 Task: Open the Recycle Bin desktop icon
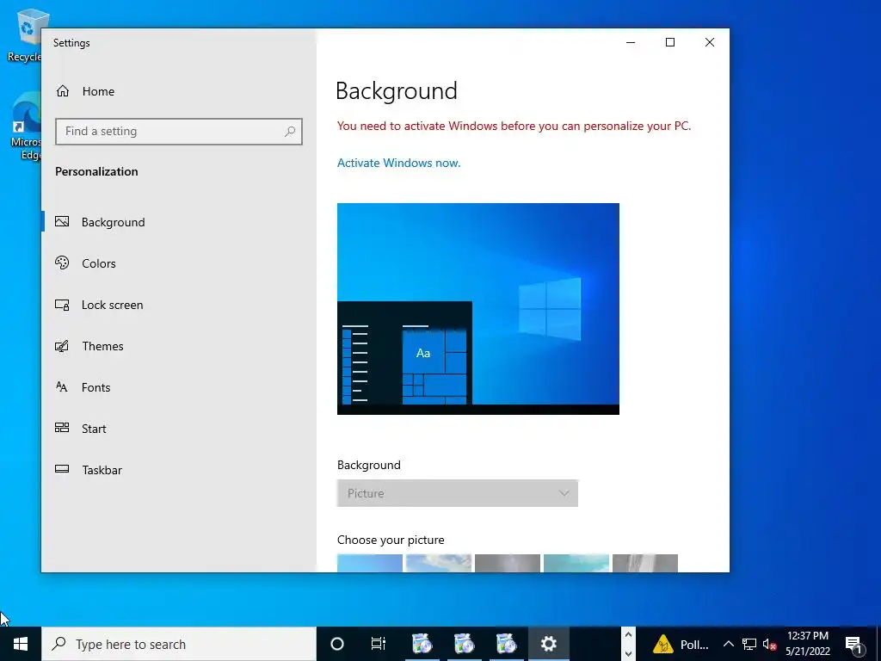coord(25,34)
